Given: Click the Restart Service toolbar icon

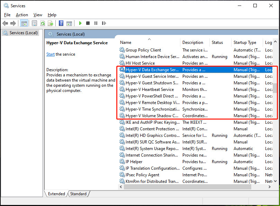Looking at the screenshot, I should point(104,23).
